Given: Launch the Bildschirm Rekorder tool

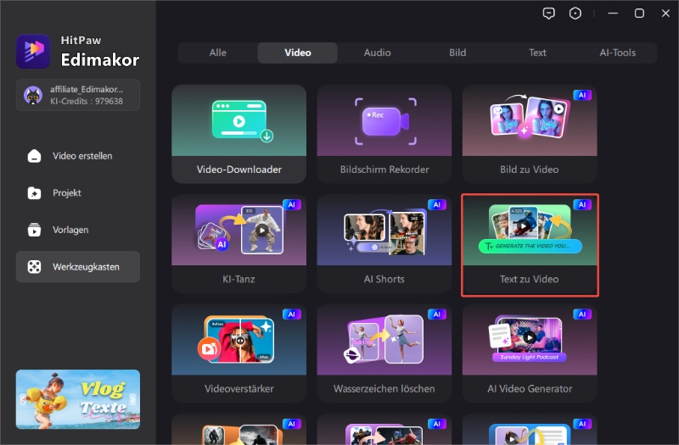Looking at the screenshot, I should tap(384, 133).
